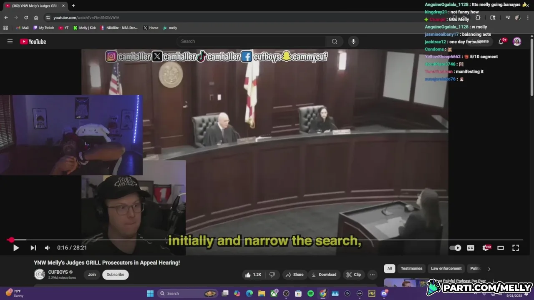The height and width of the screenshot is (300, 534).
Task: Open Discord from the taskbar
Action: pos(384,293)
